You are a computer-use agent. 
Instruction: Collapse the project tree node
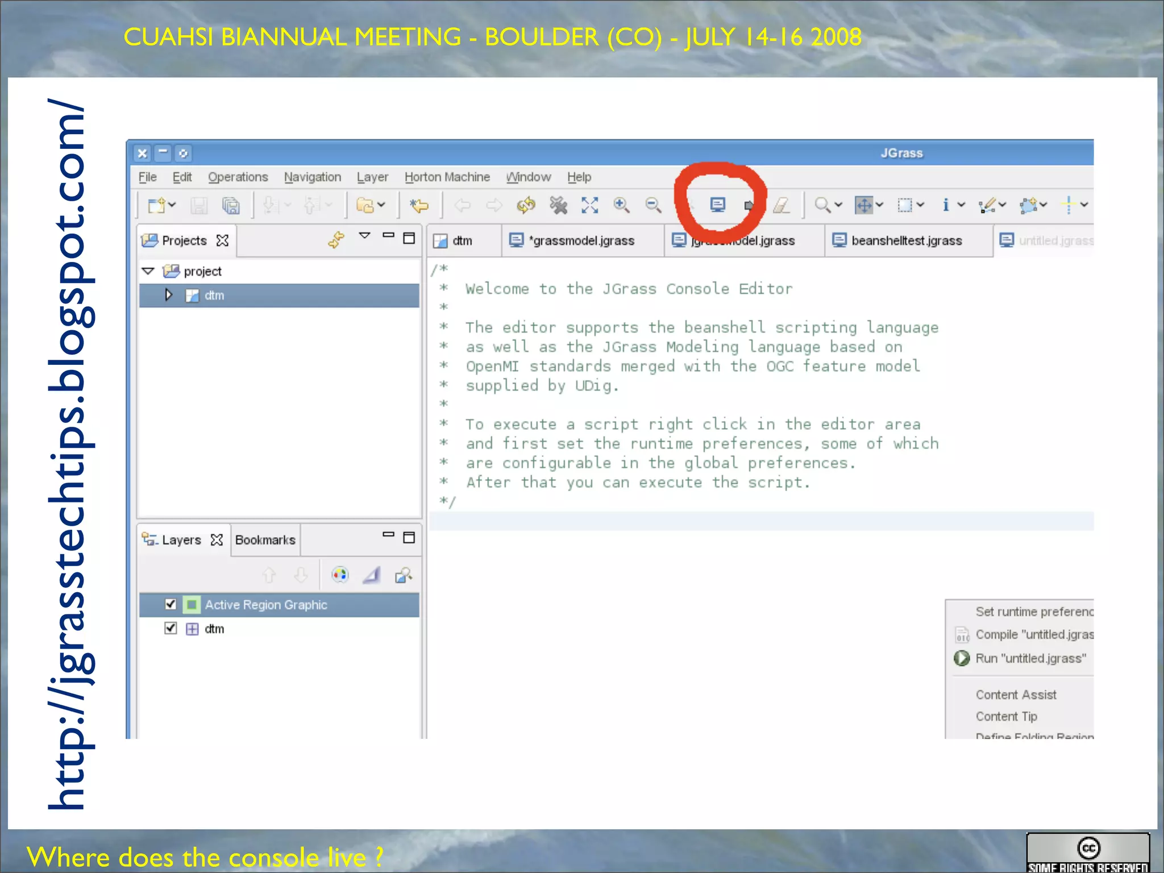tap(148, 271)
